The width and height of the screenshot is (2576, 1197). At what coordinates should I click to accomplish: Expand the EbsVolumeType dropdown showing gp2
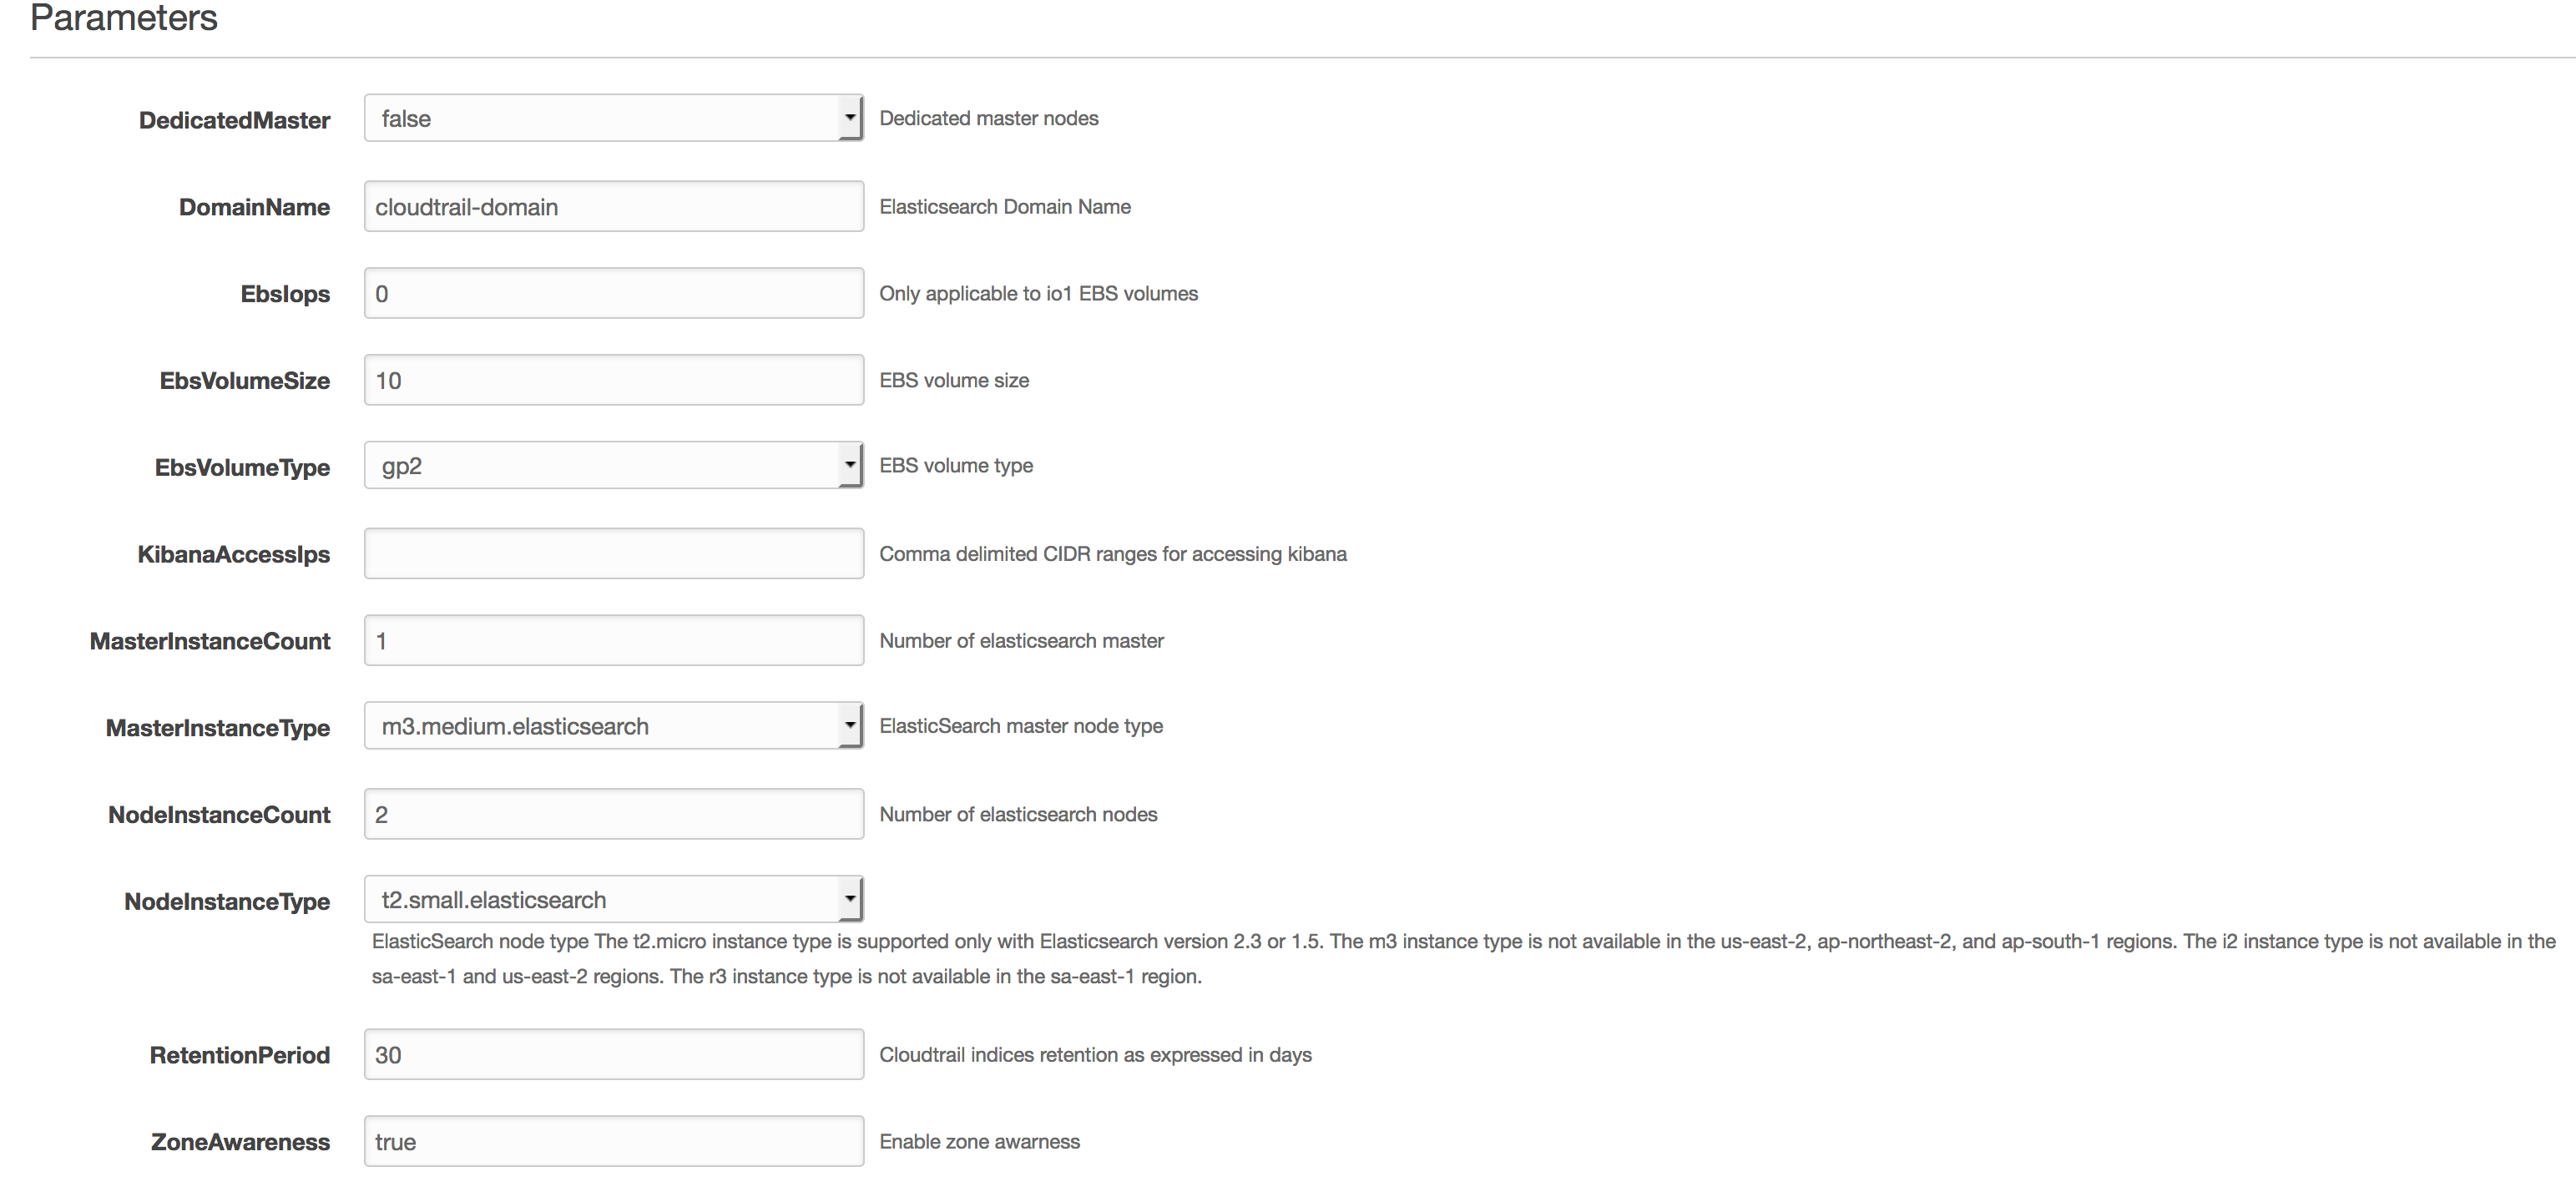tap(613, 466)
